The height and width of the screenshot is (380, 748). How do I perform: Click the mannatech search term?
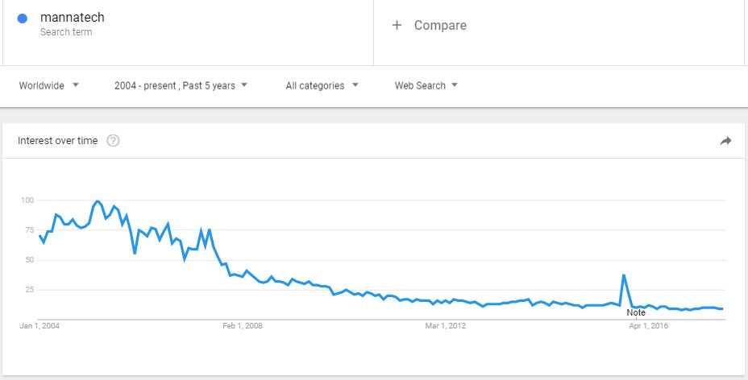click(72, 18)
